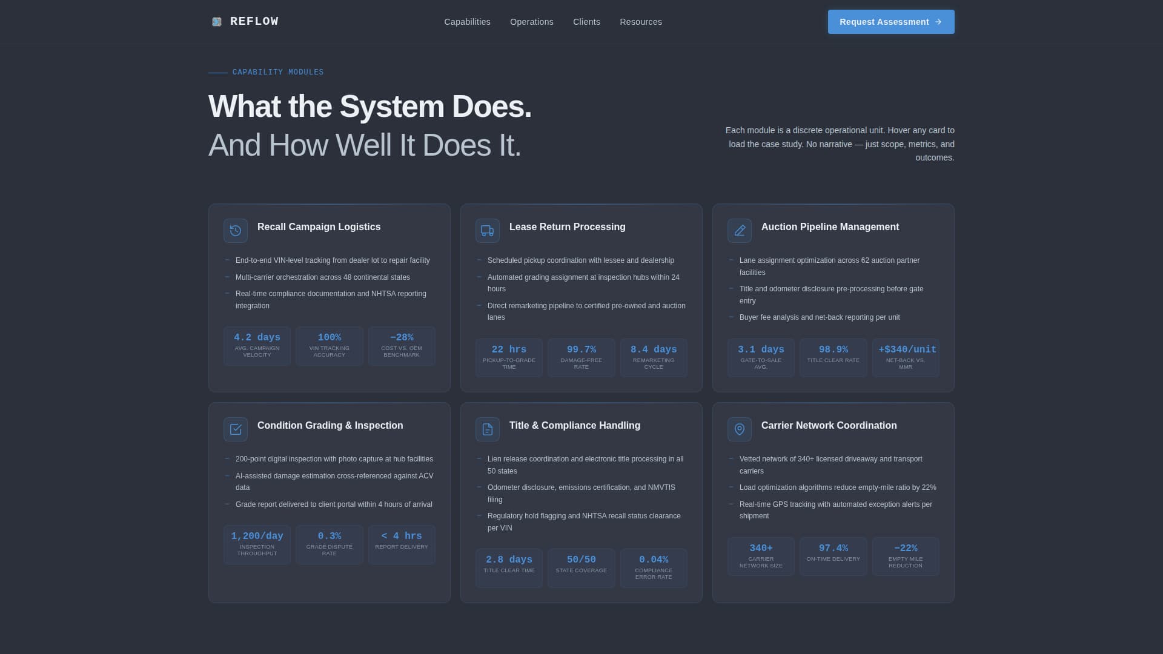Open the Resources menu
The height and width of the screenshot is (654, 1163).
(640, 22)
